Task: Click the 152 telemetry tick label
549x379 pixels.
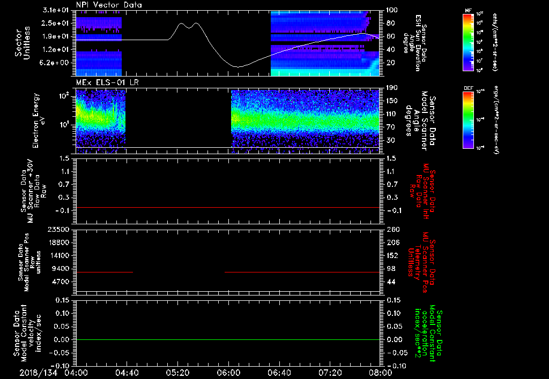Action: click(x=392, y=255)
